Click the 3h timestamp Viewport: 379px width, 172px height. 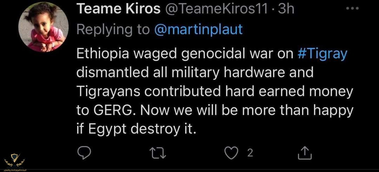coord(286,9)
